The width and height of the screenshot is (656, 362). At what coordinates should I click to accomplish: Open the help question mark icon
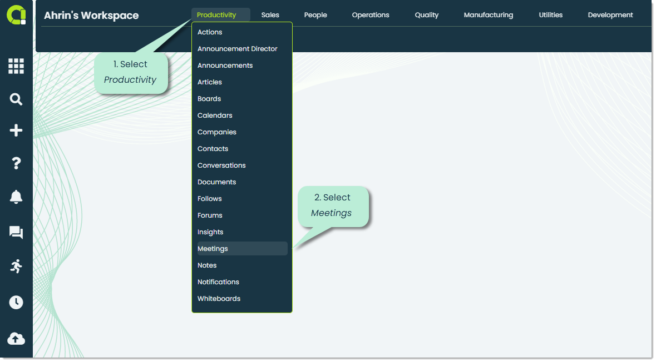pyautogui.click(x=16, y=163)
